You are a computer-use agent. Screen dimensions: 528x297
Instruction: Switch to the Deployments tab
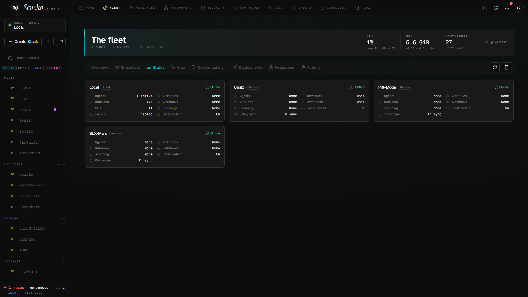pyautogui.click(x=248, y=67)
